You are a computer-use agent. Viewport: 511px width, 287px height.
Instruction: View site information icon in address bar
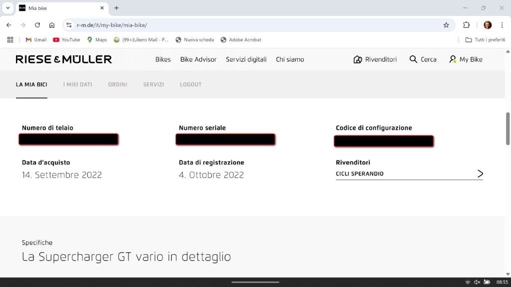(x=69, y=25)
